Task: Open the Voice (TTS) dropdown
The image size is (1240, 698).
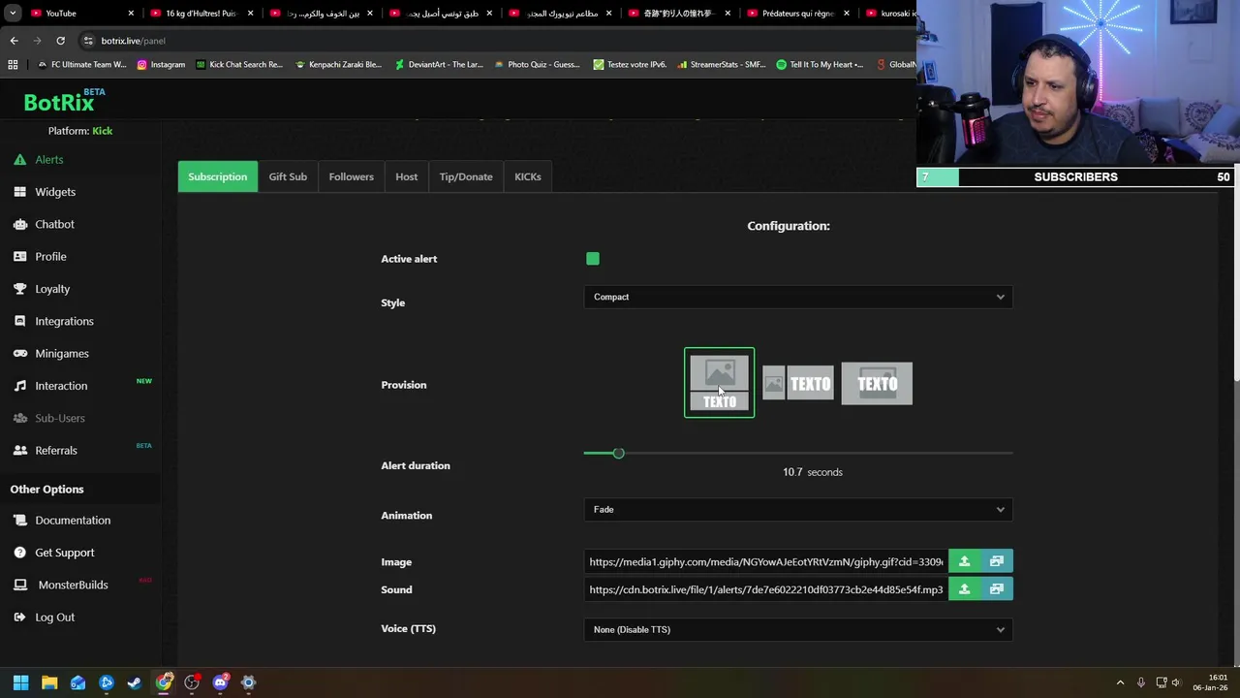Action: click(798, 629)
